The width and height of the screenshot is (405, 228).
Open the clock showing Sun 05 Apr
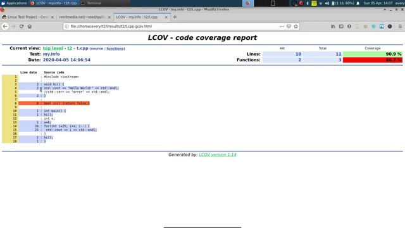pyautogui.click(x=378, y=3)
